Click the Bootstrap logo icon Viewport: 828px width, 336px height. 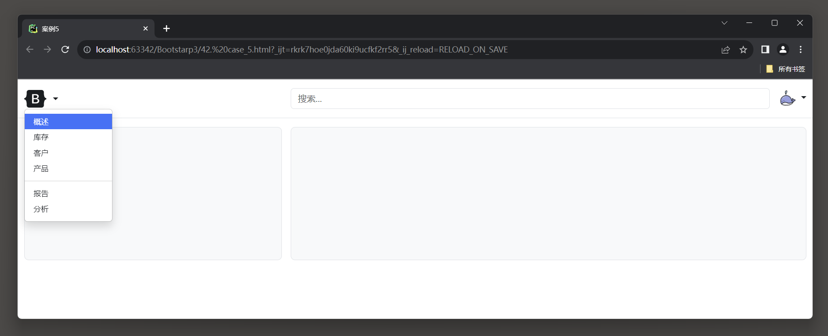click(x=35, y=99)
